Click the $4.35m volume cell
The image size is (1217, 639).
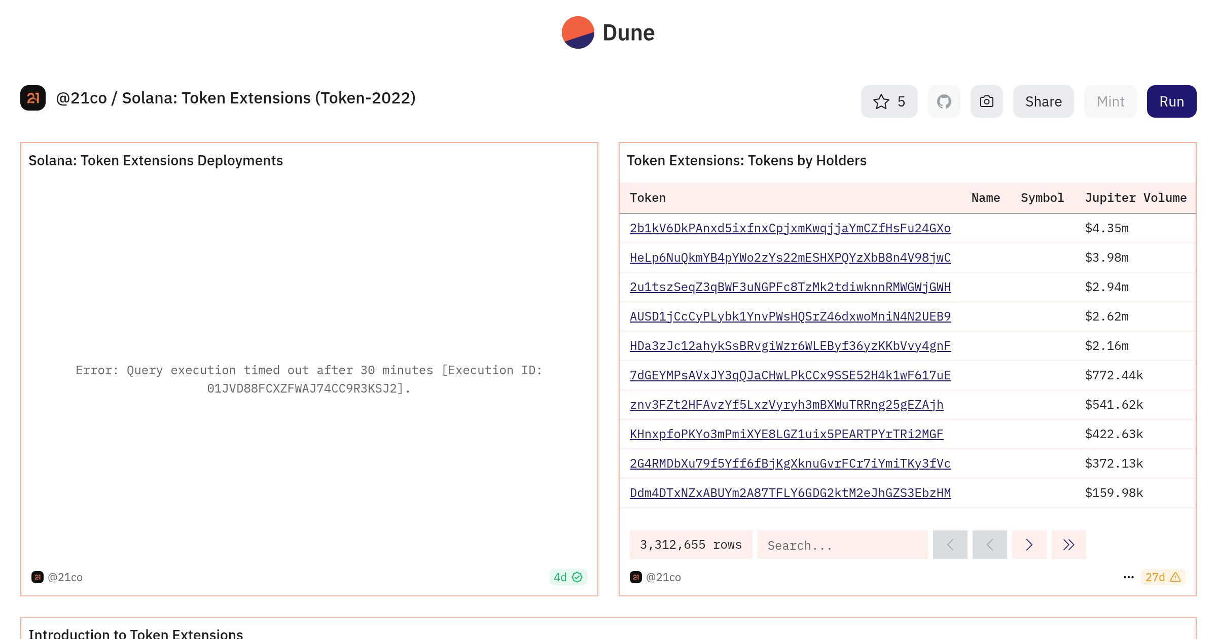(x=1106, y=228)
